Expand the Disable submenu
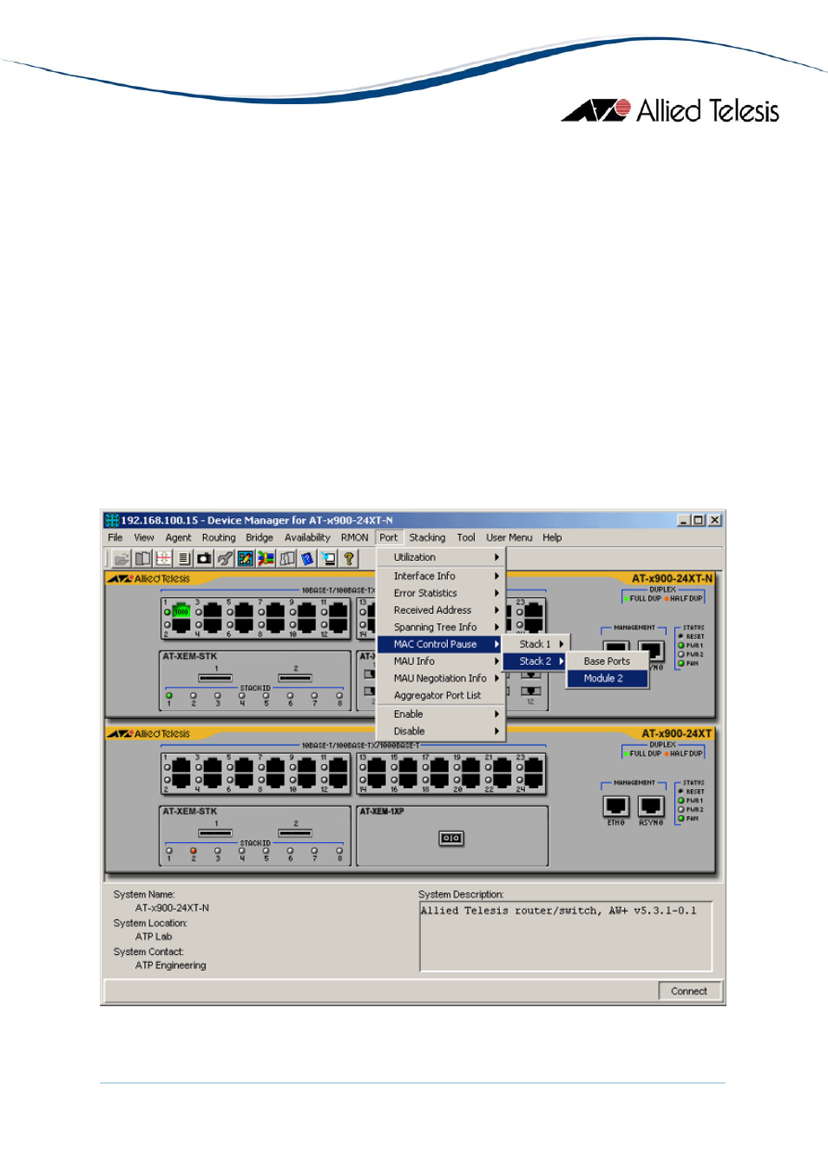This screenshot has width=828, height=1172. tap(441, 731)
